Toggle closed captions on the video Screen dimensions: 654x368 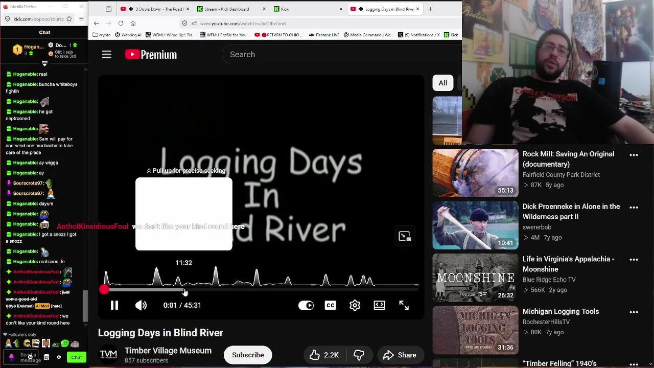click(331, 305)
